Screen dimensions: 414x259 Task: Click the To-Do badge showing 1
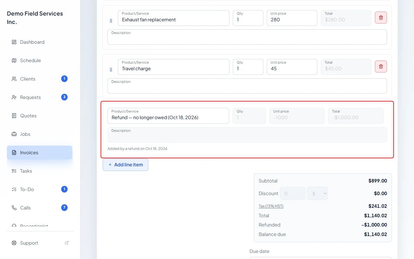pyautogui.click(x=64, y=189)
